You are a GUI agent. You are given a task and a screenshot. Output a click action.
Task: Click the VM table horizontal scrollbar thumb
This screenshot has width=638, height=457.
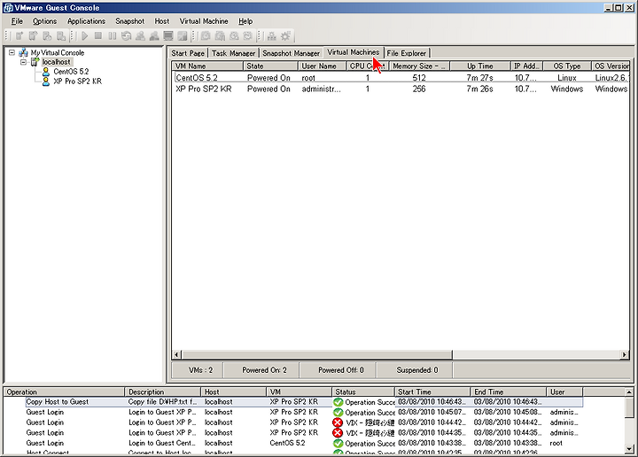tap(316, 354)
